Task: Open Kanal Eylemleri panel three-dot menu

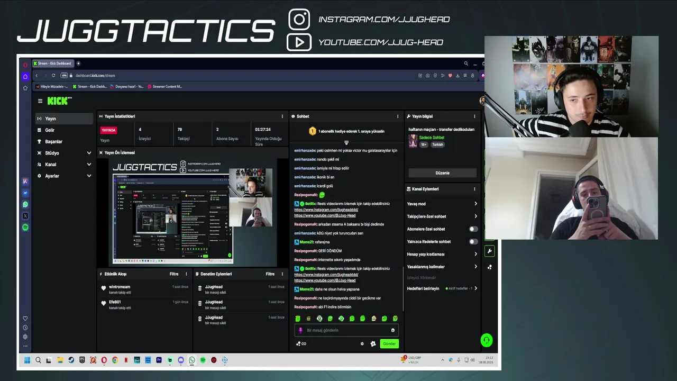Action: tap(474, 189)
